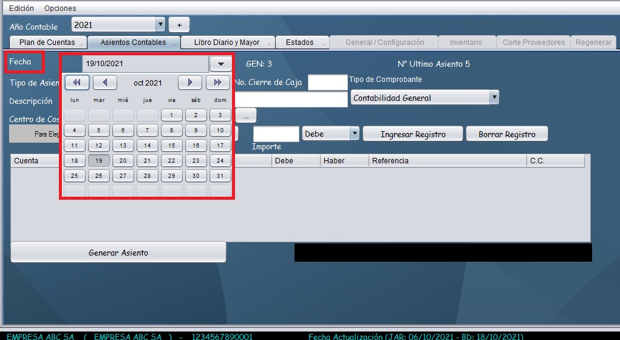The height and width of the screenshot is (340, 620).
Task: Collapse the Fecha date picker dropdown
Action: (x=220, y=64)
